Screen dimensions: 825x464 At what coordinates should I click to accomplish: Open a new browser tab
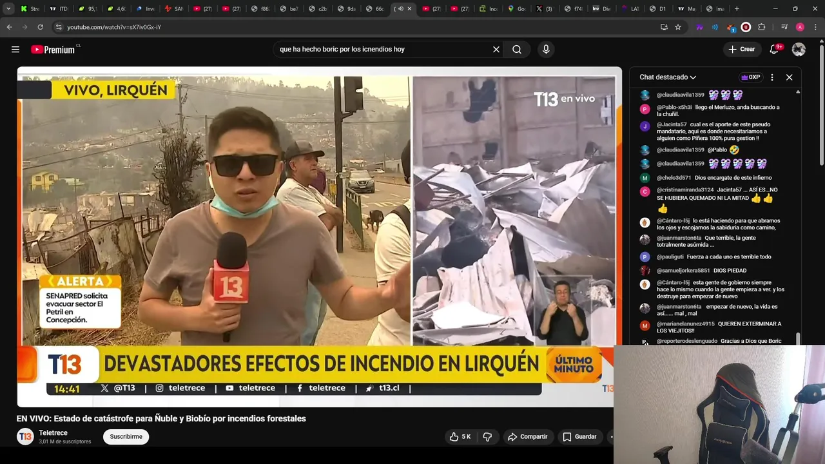click(737, 8)
